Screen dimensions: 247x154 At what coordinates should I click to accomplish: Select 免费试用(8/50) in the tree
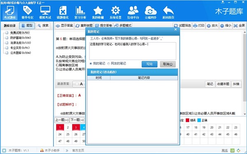(20, 33)
